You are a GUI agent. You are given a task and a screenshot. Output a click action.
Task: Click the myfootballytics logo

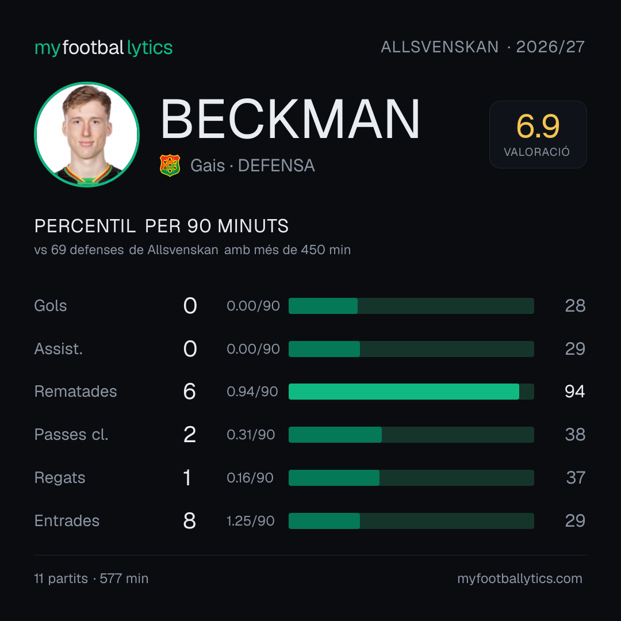click(103, 48)
